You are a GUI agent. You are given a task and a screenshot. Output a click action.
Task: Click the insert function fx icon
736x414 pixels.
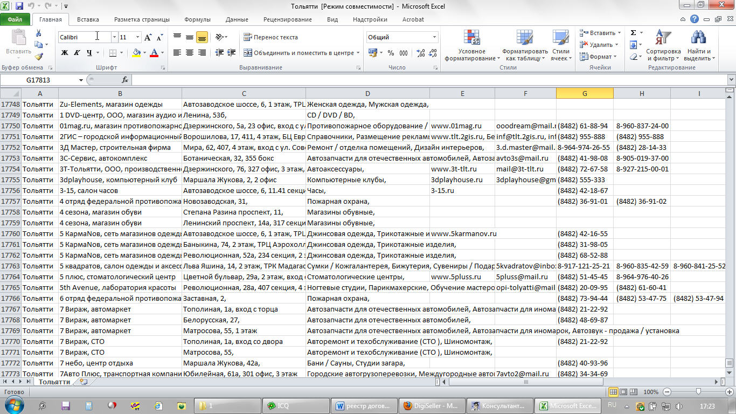click(x=125, y=80)
